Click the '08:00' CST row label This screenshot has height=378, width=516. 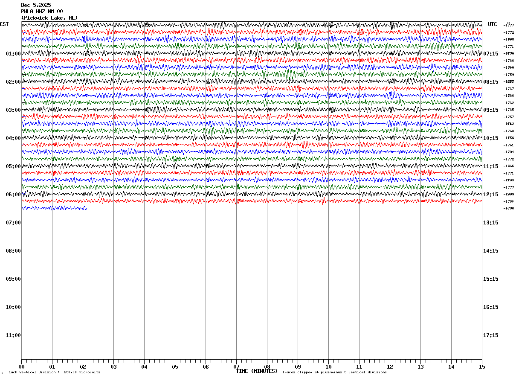pyautogui.click(x=13, y=251)
